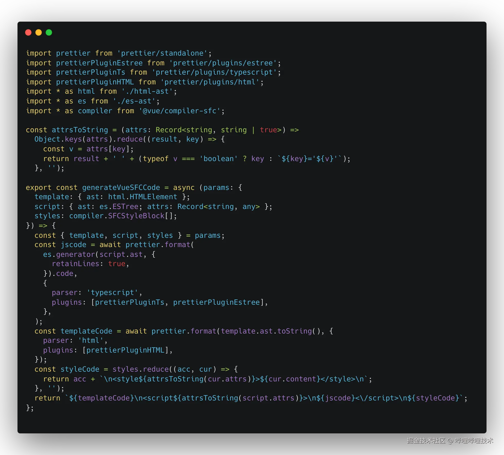The height and width of the screenshot is (455, 504).
Task: Click the red close window dot
Action: click(28, 32)
